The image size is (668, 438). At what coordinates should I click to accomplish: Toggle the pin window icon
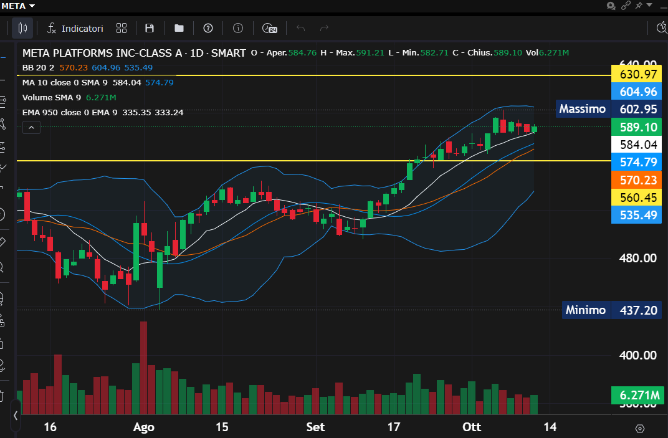(x=639, y=6)
